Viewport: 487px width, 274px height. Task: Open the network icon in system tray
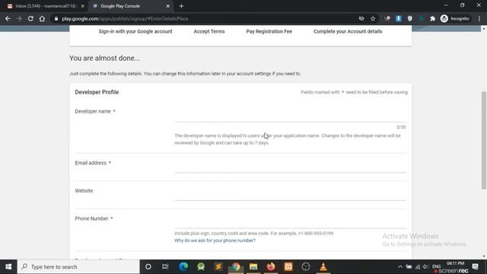tap(418, 266)
